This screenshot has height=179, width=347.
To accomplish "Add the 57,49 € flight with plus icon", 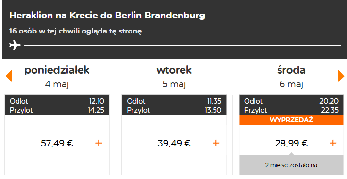I will tap(99, 143).
